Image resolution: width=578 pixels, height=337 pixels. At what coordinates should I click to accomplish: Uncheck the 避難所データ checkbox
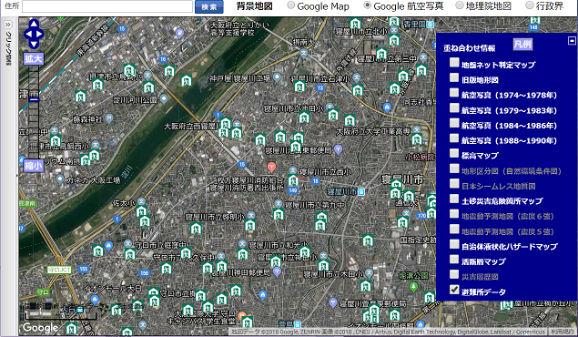pyautogui.click(x=454, y=290)
